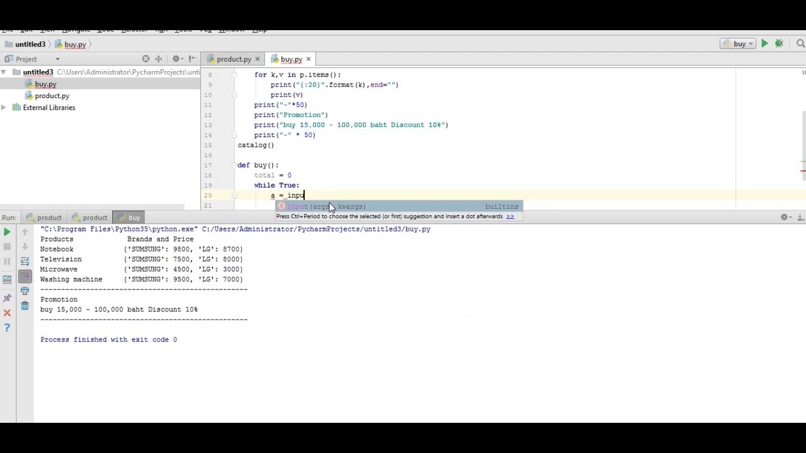Fold the def buy() block on line 17
806x453 pixels.
(234, 165)
